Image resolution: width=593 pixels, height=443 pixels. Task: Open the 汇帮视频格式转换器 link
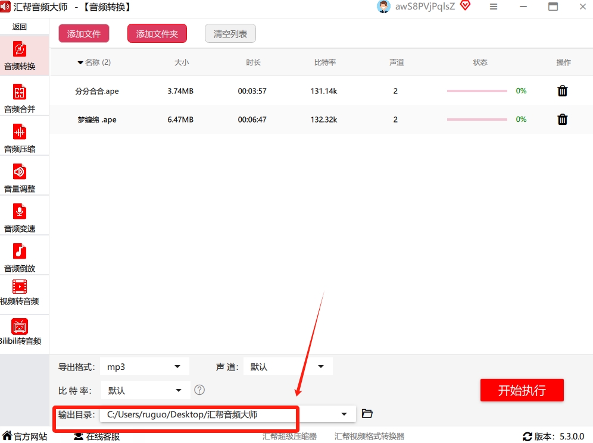(369, 436)
